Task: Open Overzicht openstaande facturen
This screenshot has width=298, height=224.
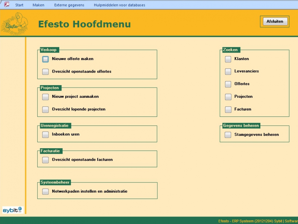Action: 45,160
